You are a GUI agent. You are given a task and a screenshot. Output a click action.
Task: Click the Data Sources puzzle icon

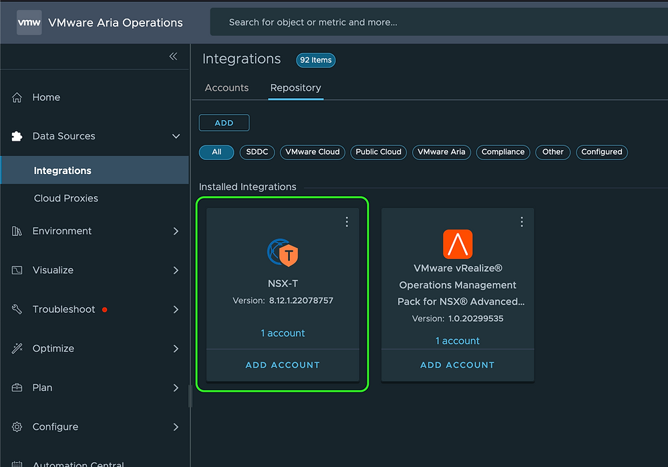click(x=17, y=136)
